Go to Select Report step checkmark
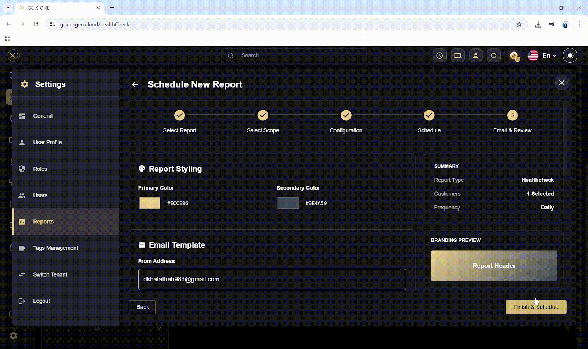 tap(179, 115)
